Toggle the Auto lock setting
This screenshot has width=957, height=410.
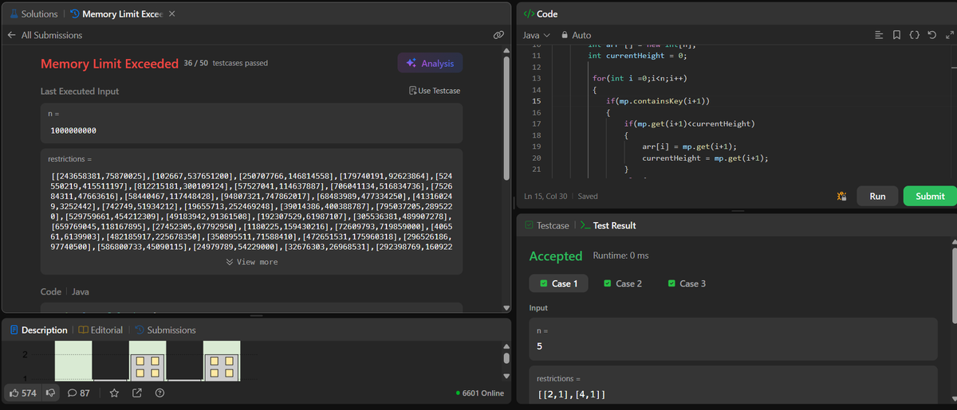577,35
